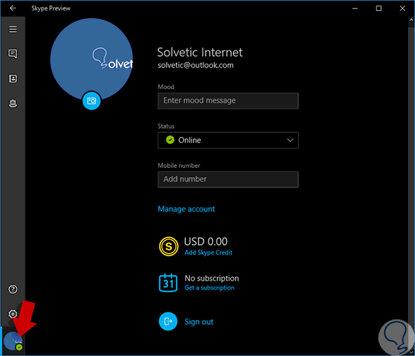415x356 pixels.
Task: Click Add Skype Credit link
Action: (208, 252)
